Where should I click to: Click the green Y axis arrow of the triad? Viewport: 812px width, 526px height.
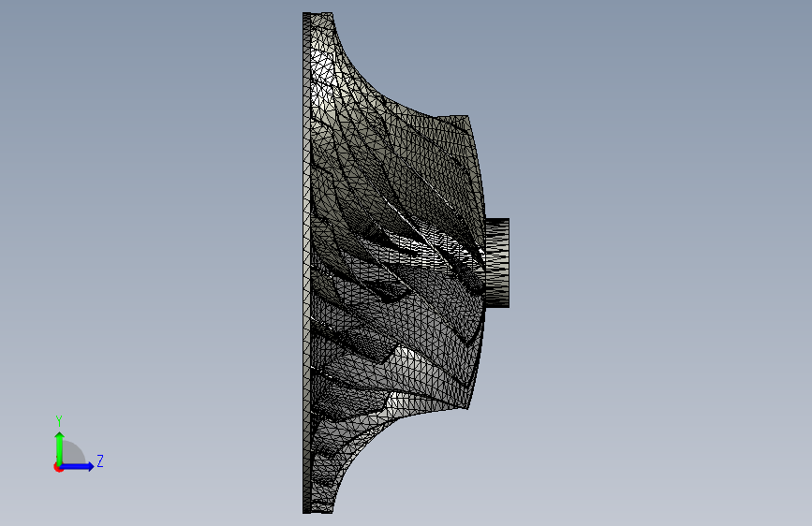point(60,448)
